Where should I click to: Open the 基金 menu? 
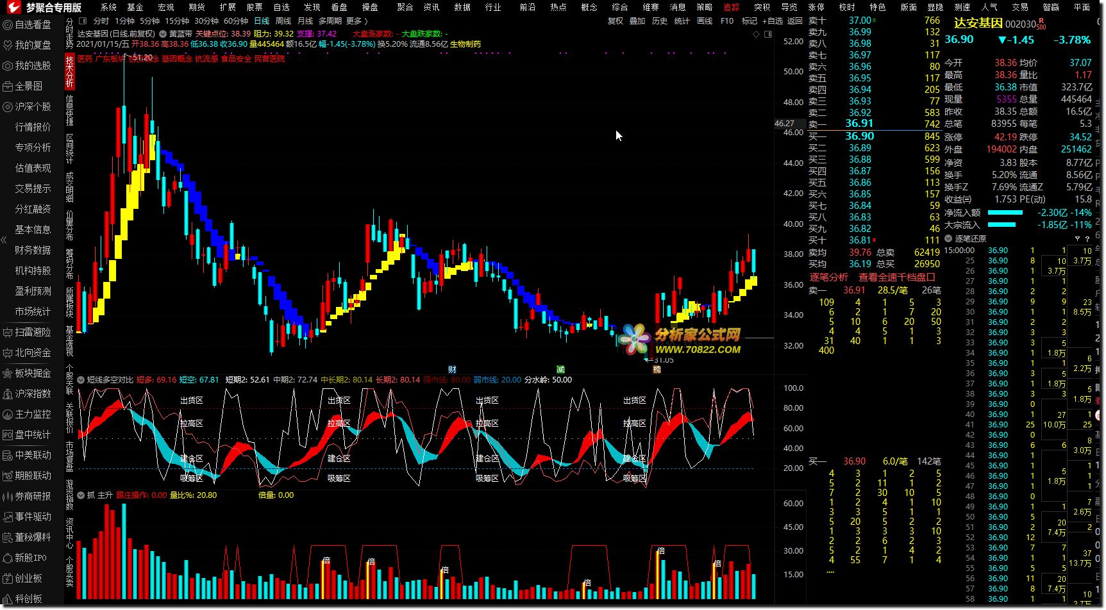pos(135,7)
